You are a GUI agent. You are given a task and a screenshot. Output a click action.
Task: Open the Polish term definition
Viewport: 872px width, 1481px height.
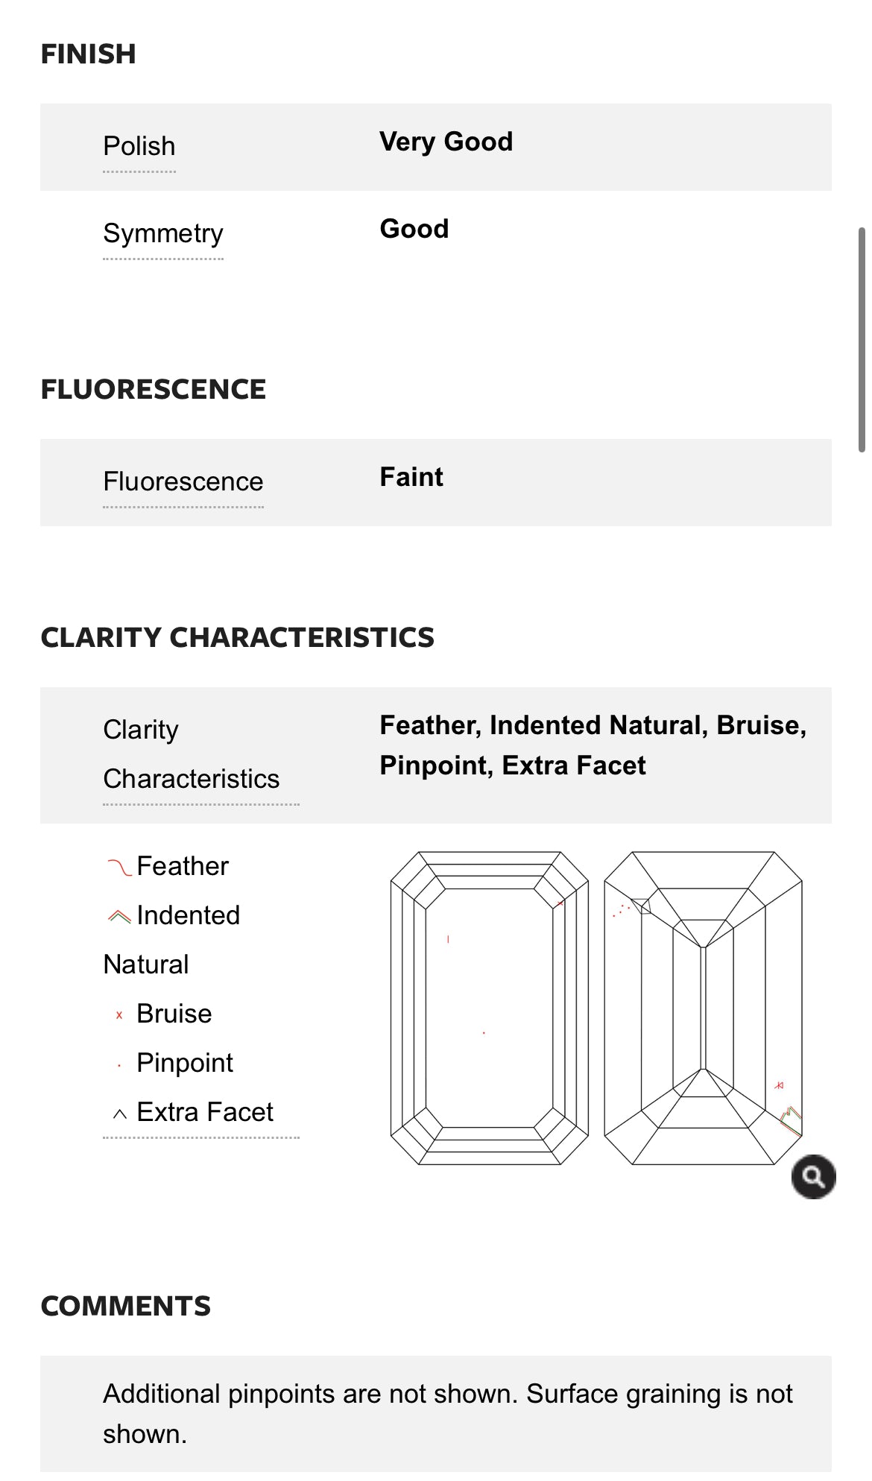(x=139, y=146)
